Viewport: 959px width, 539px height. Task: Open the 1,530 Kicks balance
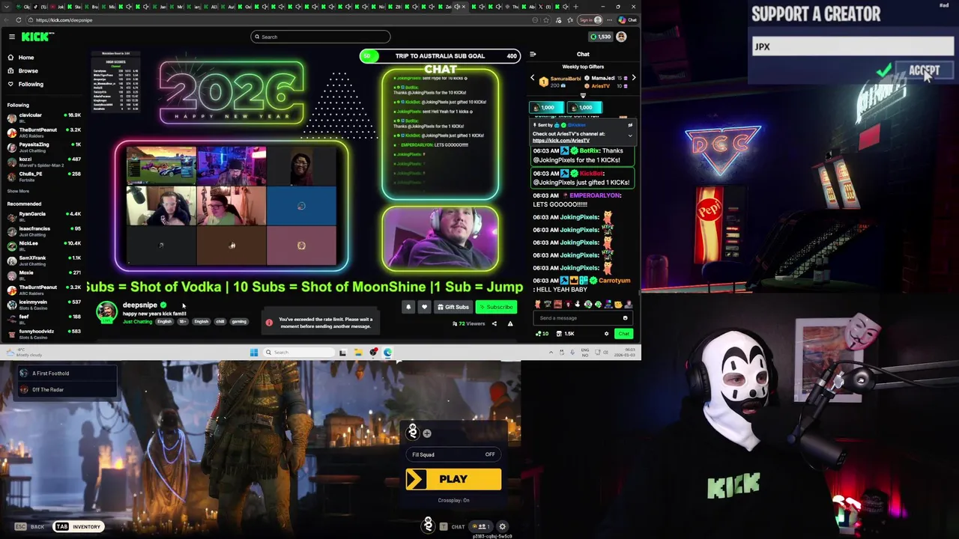pos(599,37)
